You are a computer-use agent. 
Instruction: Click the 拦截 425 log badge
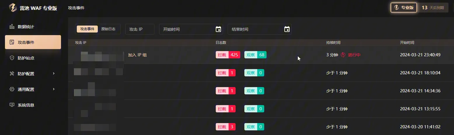228,55
